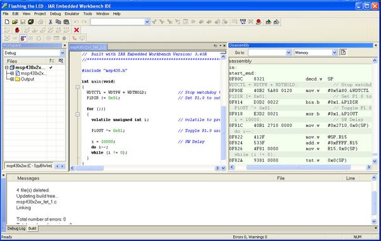Click the Step Into icon
Viewport: 381px width, 241px height.
pyautogui.click(x=35, y=30)
